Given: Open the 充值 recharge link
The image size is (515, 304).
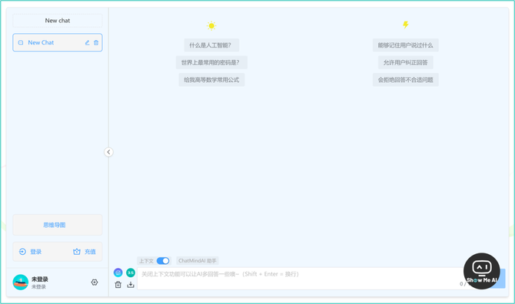Looking at the screenshot, I should pos(90,252).
